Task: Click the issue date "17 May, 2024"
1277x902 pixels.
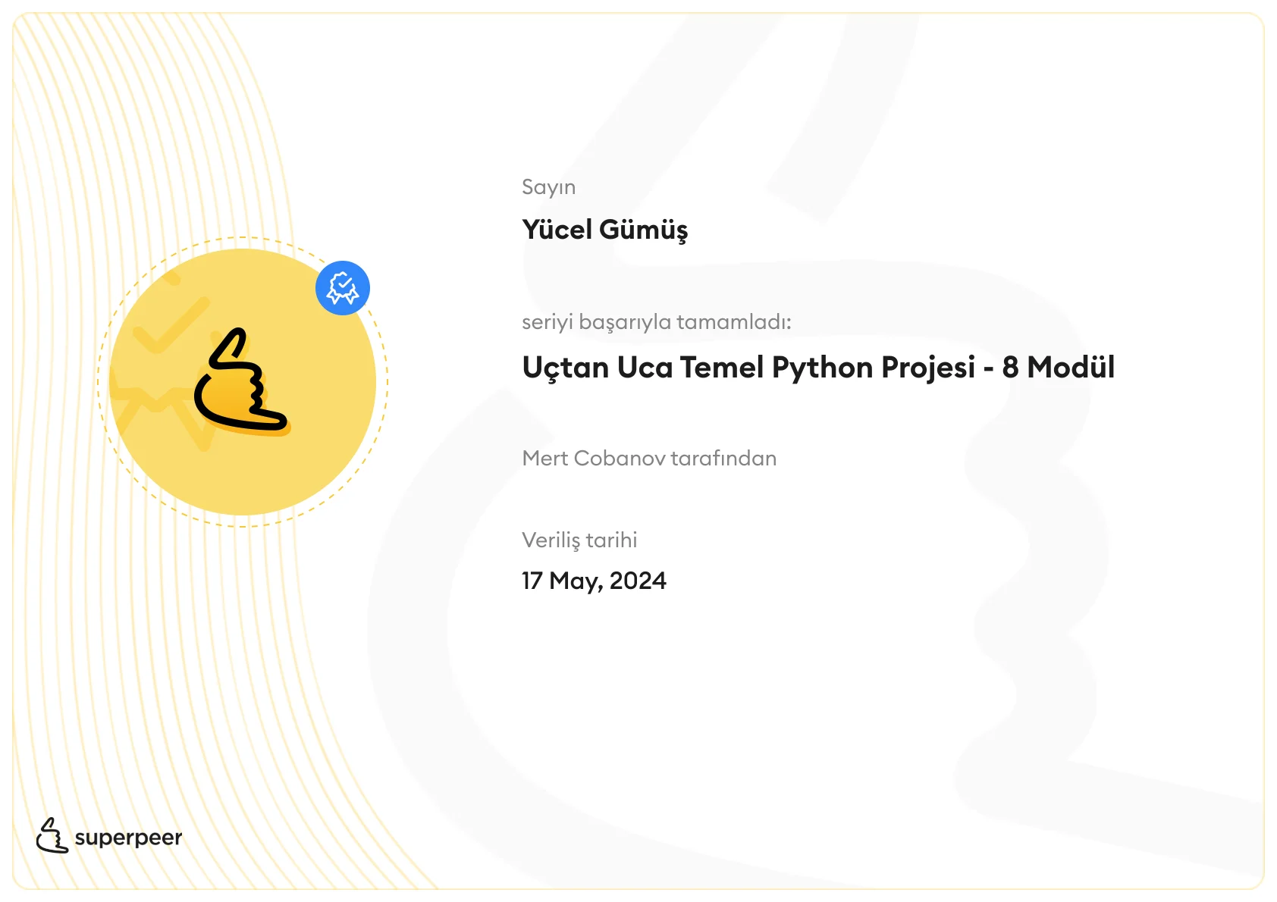Action: point(594,581)
